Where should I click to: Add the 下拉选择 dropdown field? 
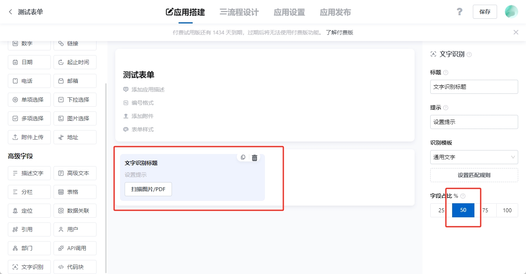coord(75,100)
